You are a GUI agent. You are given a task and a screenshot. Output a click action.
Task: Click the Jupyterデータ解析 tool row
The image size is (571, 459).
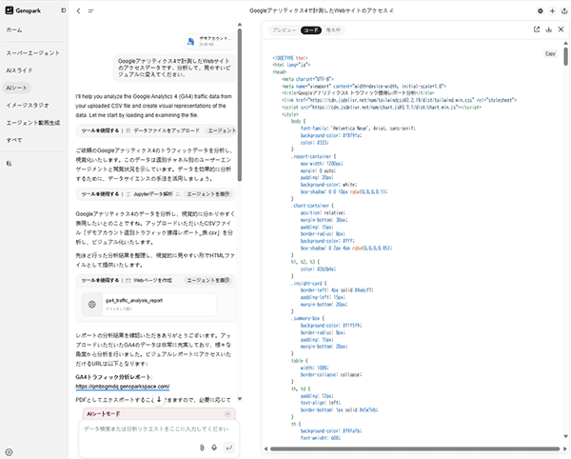pyautogui.click(x=156, y=194)
